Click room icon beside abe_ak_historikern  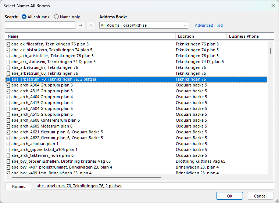pos(8,50)
